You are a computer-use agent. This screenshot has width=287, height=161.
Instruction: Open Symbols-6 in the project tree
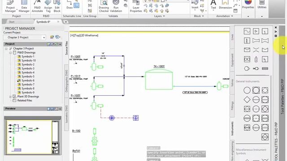28,80
